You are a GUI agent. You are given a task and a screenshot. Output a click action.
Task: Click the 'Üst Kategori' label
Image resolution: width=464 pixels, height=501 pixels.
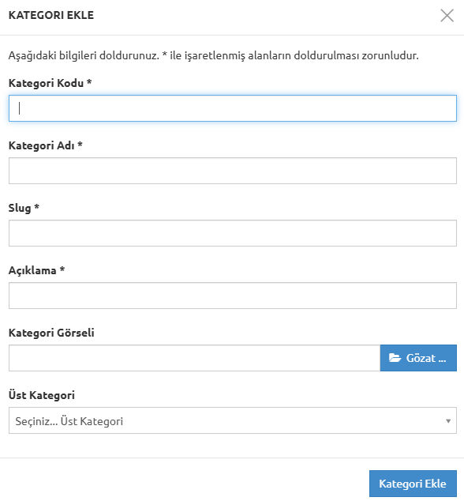42,395
